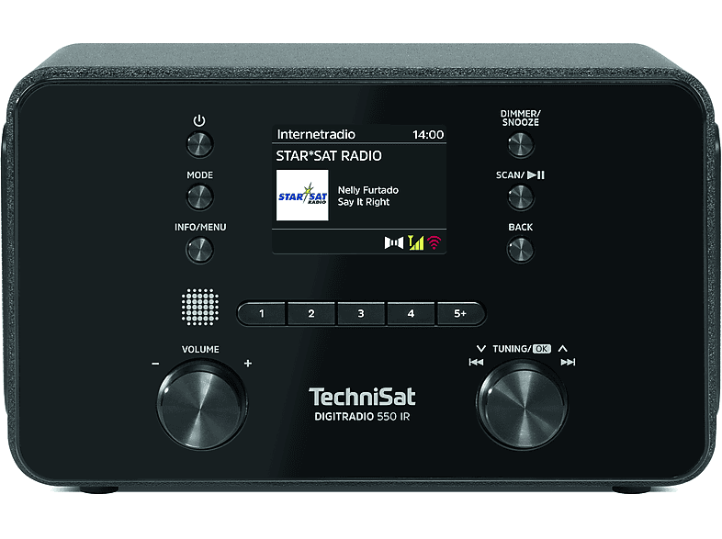The height and width of the screenshot is (539, 722).
Task: Click the yellow signal strength icon
Action: [416, 242]
